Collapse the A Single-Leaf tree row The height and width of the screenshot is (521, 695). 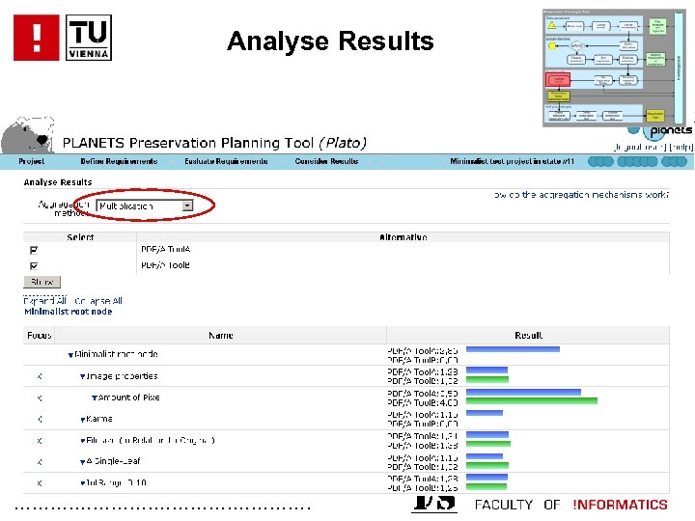pos(82,461)
